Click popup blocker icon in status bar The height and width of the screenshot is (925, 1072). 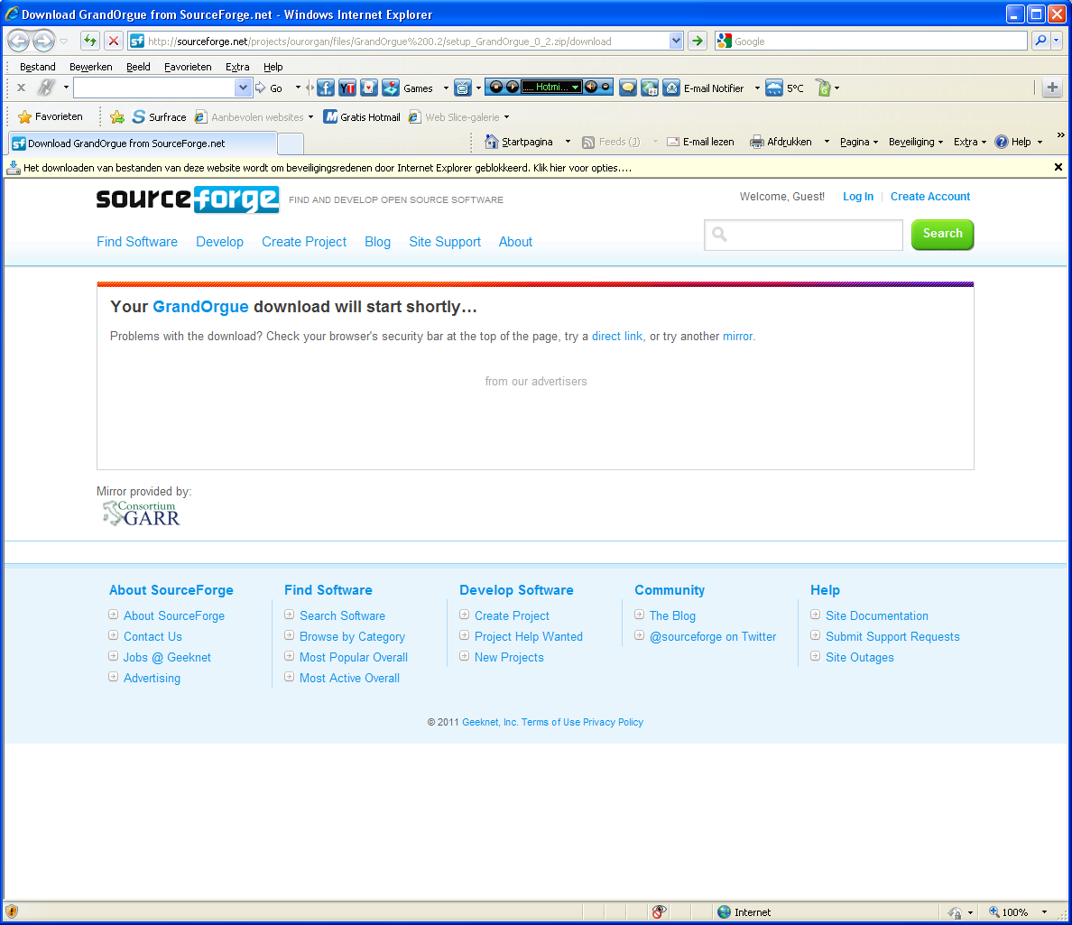tap(659, 912)
